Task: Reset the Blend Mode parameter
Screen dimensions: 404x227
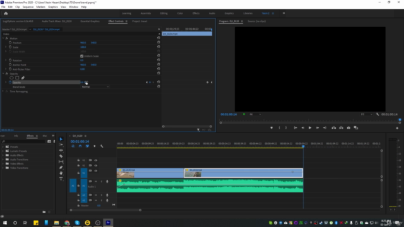Action: click(158, 86)
